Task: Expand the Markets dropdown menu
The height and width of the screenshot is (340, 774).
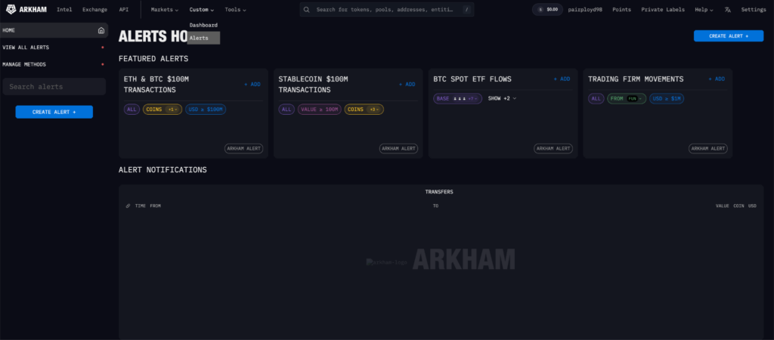Action: pos(164,10)
